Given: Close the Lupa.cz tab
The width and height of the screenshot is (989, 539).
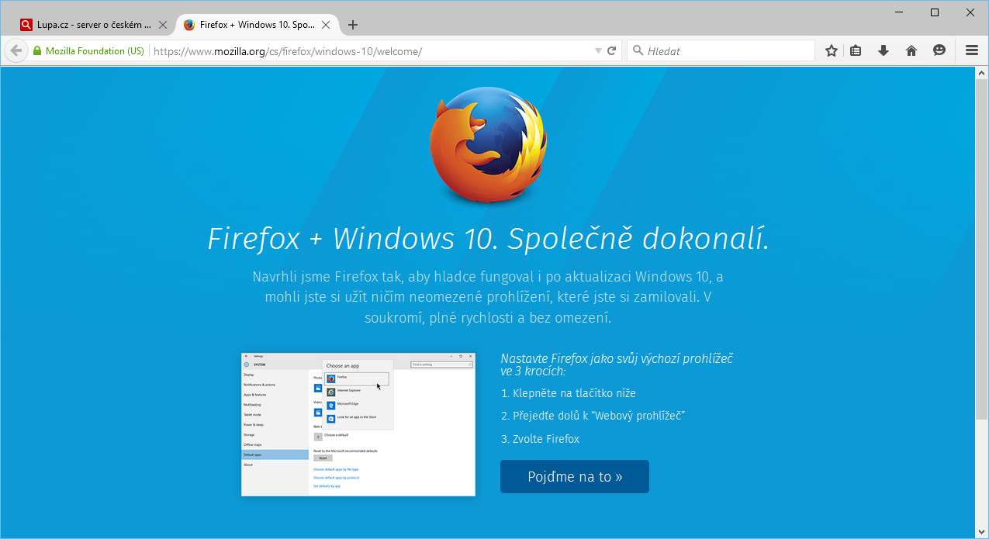Looking at the screenshot, I should [x=163, y=25].
